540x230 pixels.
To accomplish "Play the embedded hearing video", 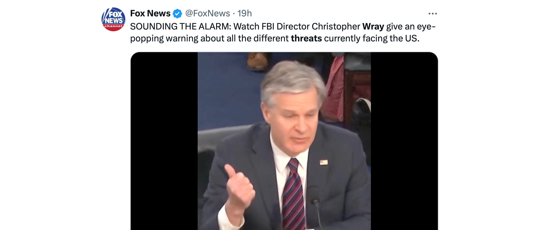I will point(284,141).
